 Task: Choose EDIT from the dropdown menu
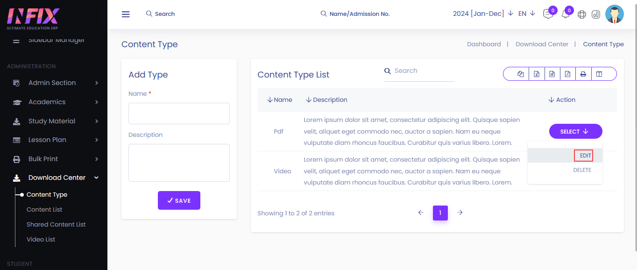[x=585, y=156]
